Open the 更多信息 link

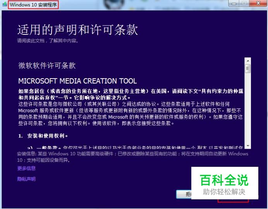26,168
